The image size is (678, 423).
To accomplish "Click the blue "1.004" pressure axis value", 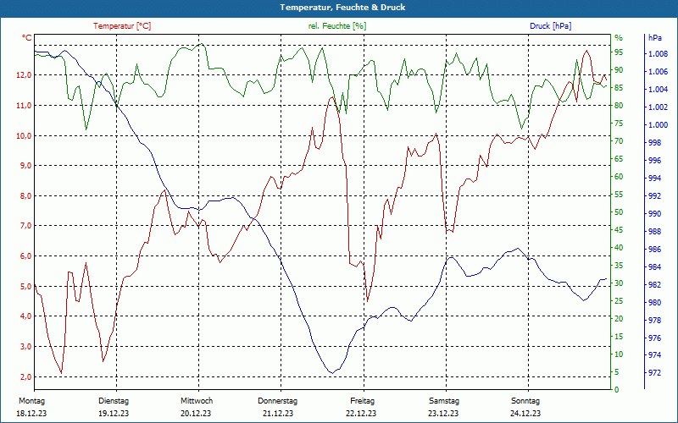I will point(659,90).
